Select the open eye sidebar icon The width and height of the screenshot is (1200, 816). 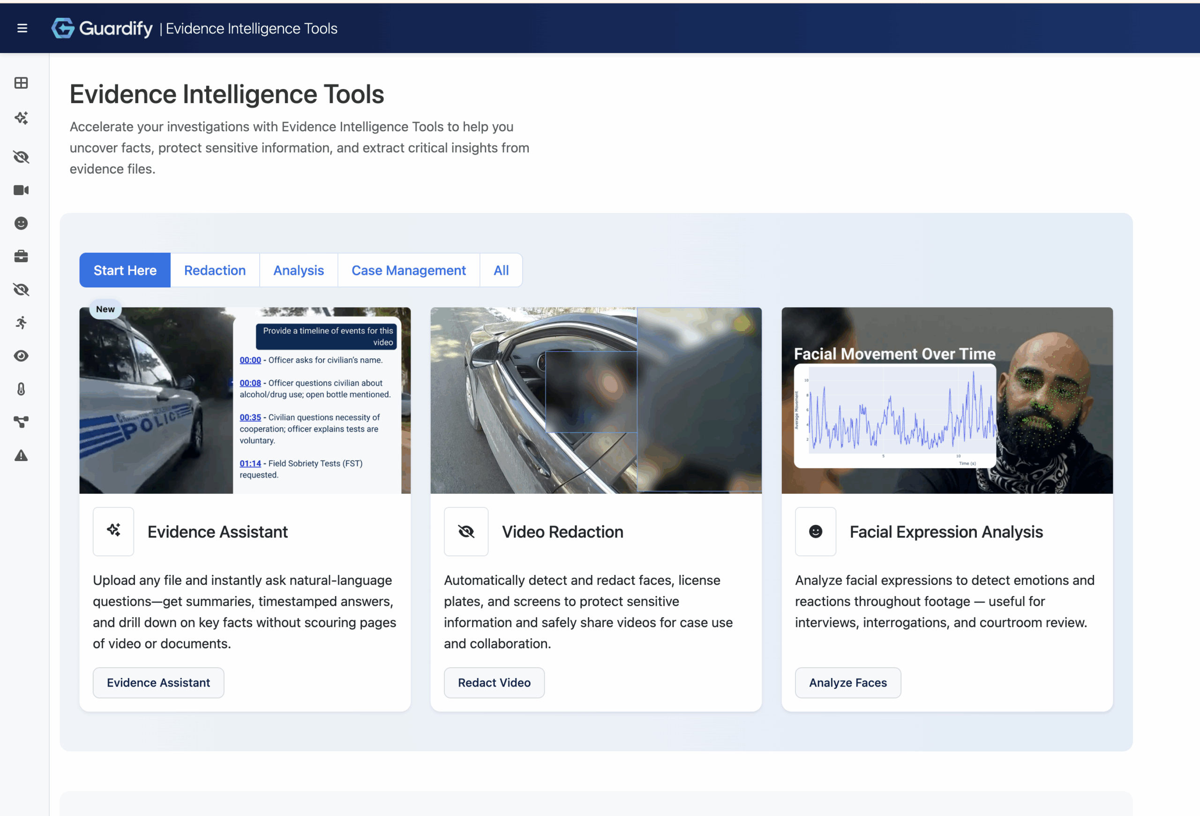(x=21, y=356)
